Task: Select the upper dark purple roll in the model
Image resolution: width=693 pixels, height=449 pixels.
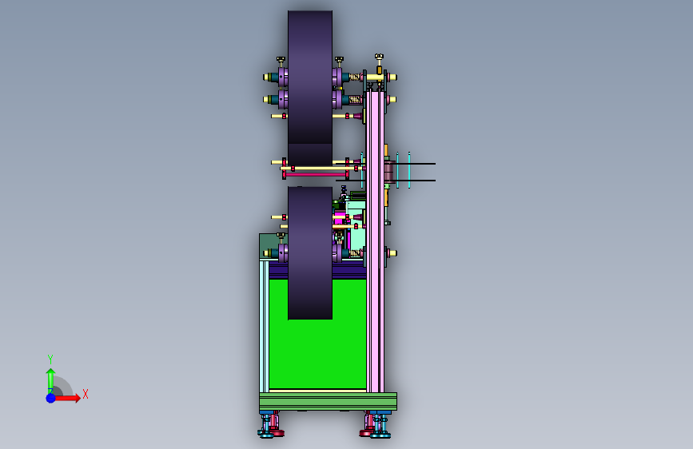Action: point(310,89)
